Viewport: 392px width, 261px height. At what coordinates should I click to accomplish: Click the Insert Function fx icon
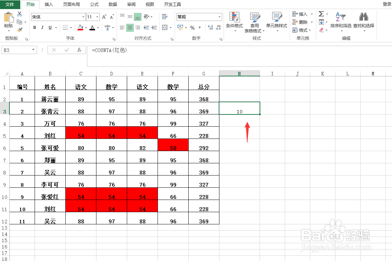coord(79,50)
